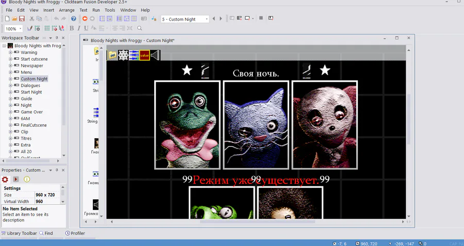
Task: Open Help contents via blue question icon
Action: (73, 18)
